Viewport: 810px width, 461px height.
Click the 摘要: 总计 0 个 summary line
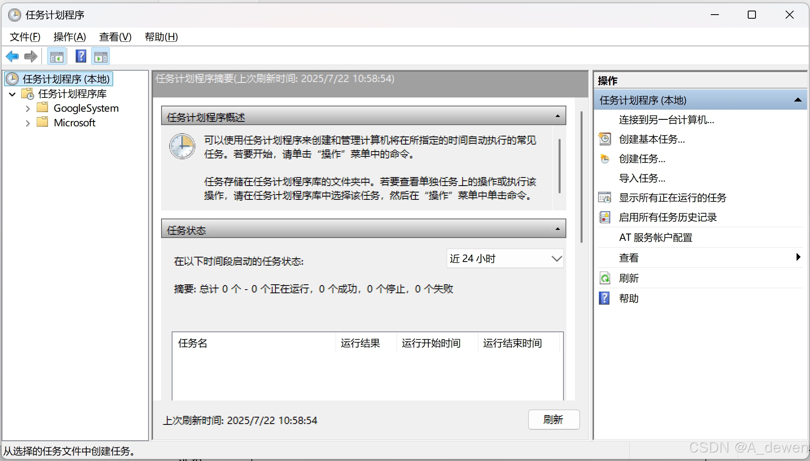313,289
